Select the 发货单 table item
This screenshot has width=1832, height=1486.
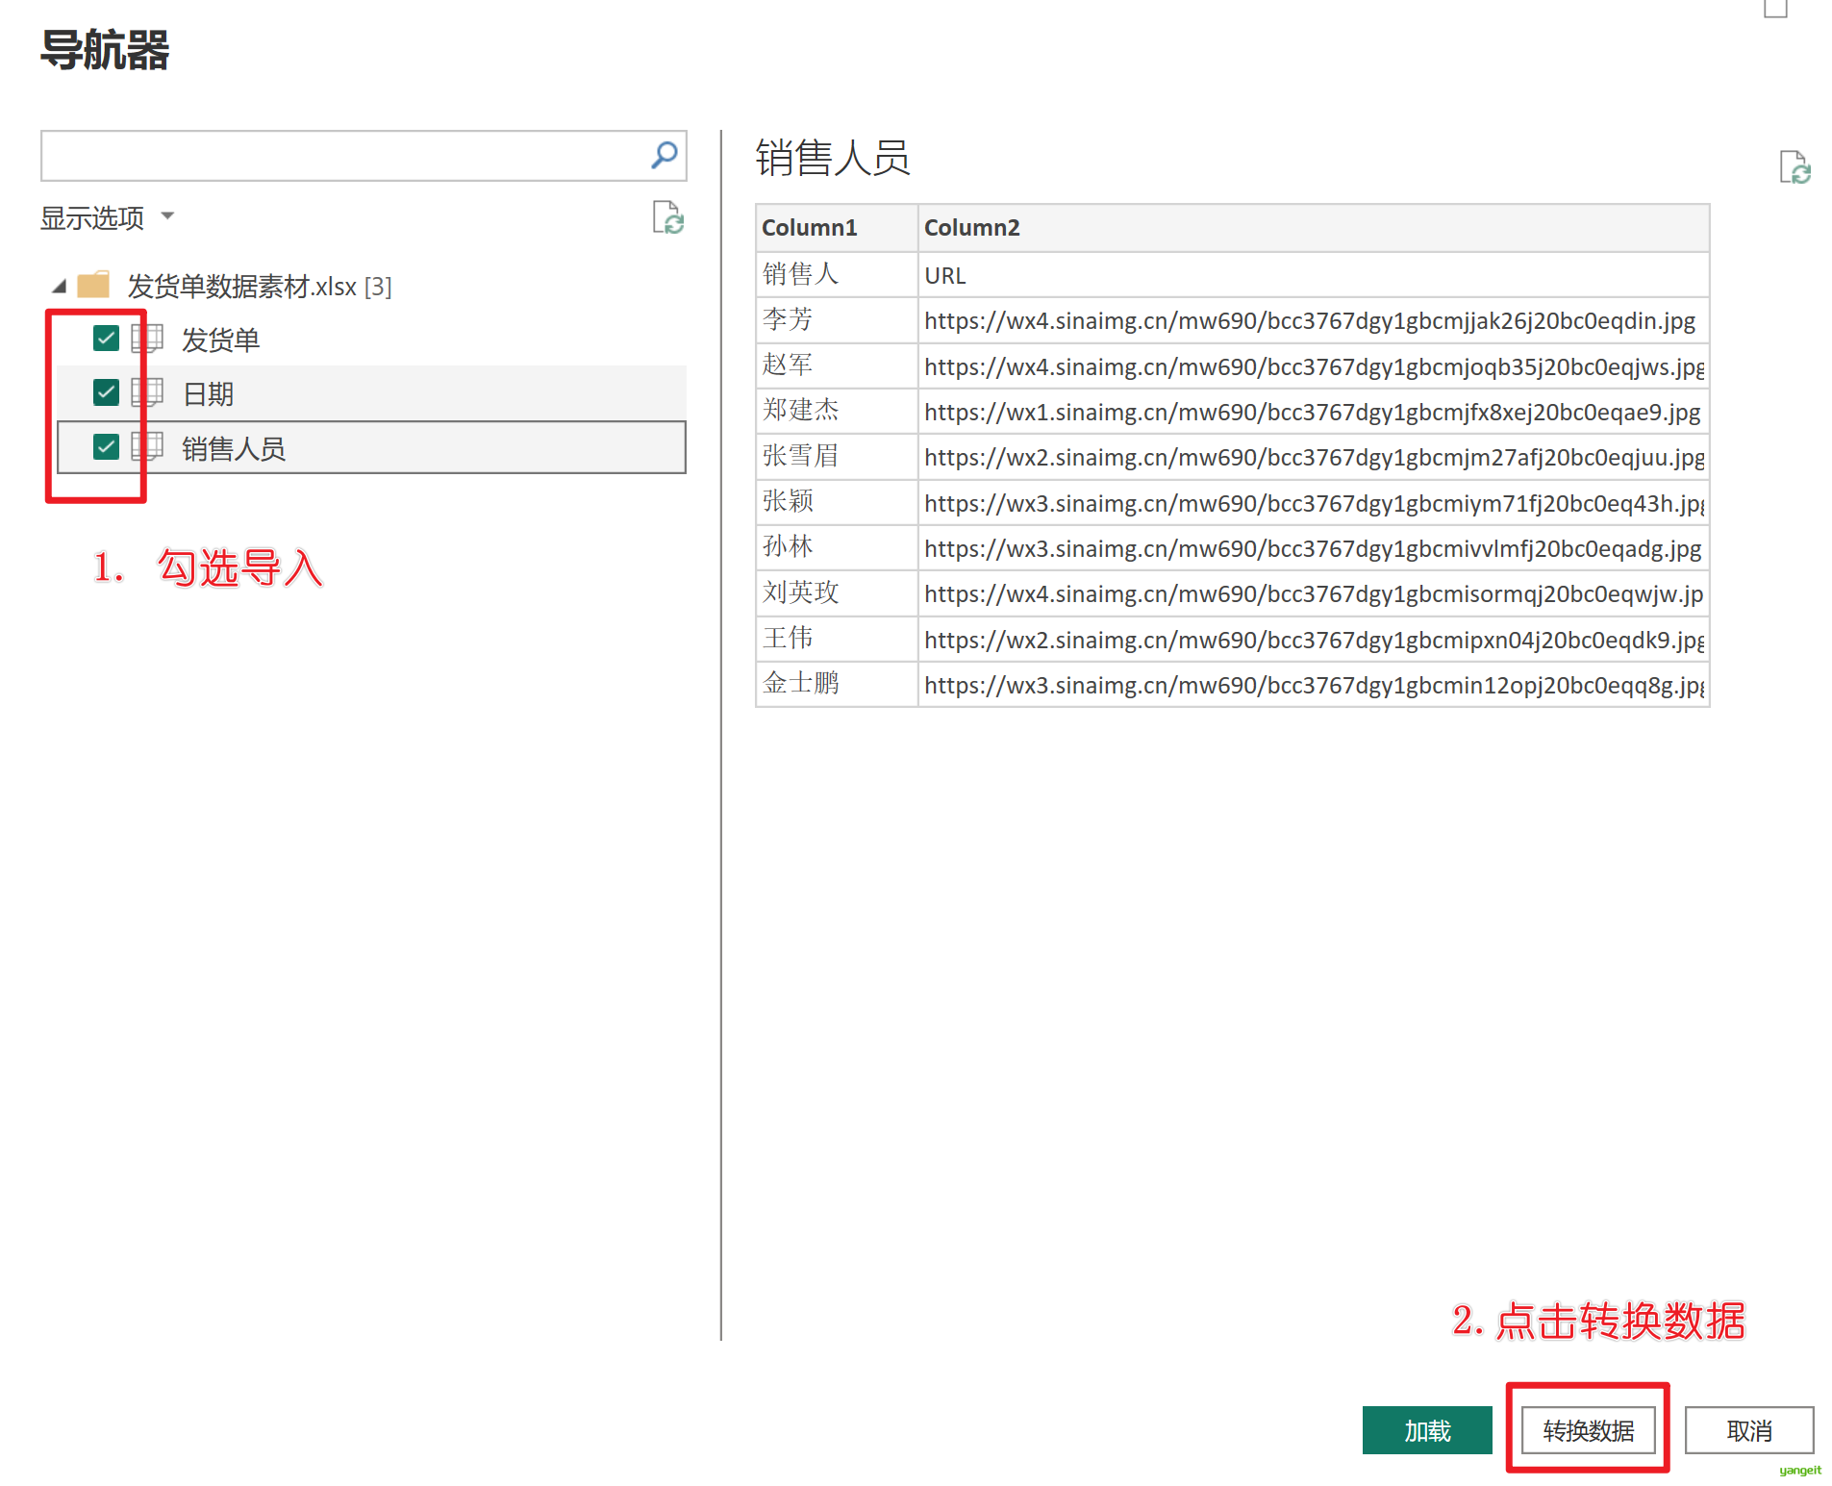click(x=221, y=340)
